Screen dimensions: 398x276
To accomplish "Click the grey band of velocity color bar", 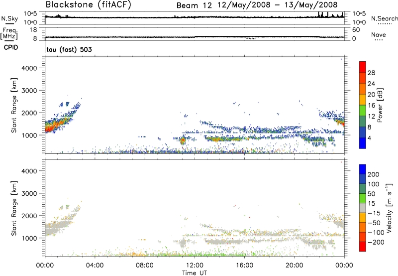I will point(363,208).
